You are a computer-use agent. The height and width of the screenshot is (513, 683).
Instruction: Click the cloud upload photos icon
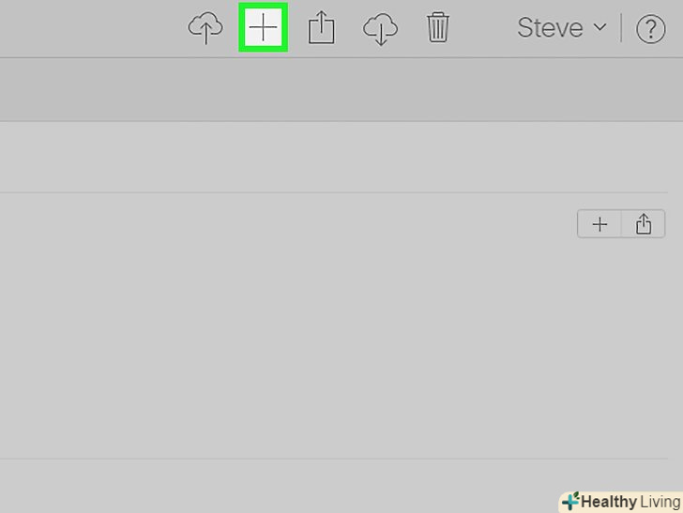pyautogui.click(x=205, y=28)
